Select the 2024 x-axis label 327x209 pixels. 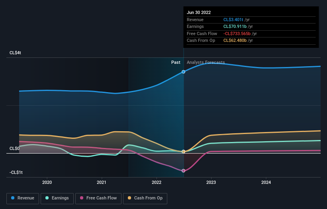(x=266, y=182)
